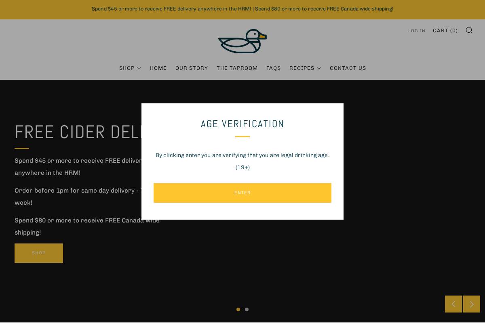Select the first slideshow dot
Viewport: 485px width, 323px height.
click(238, 309)
